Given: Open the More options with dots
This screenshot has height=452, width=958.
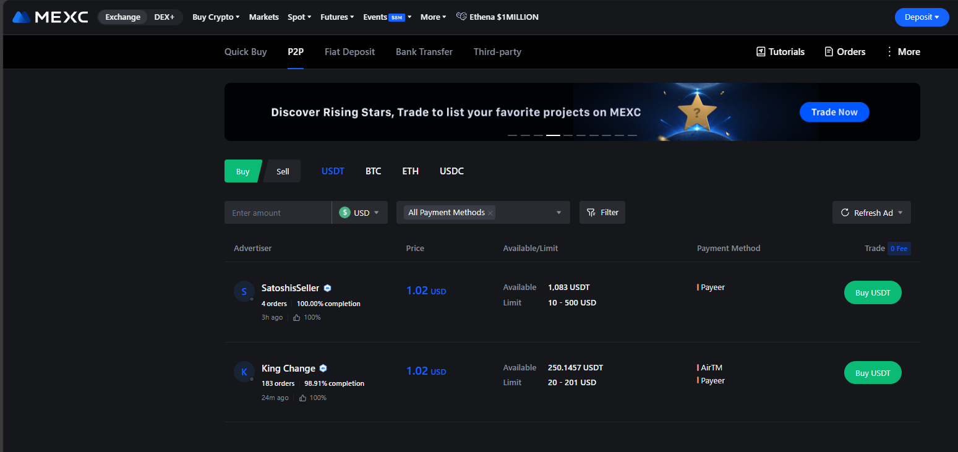Looking at the screenshot, I should click(x=903, y=52).
